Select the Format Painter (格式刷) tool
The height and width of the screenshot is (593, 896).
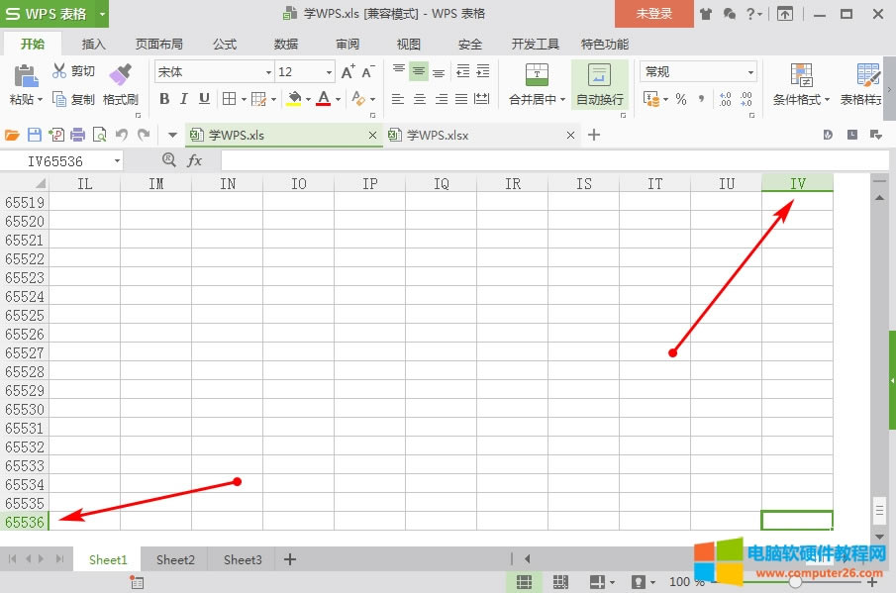(x=120, y=84)
